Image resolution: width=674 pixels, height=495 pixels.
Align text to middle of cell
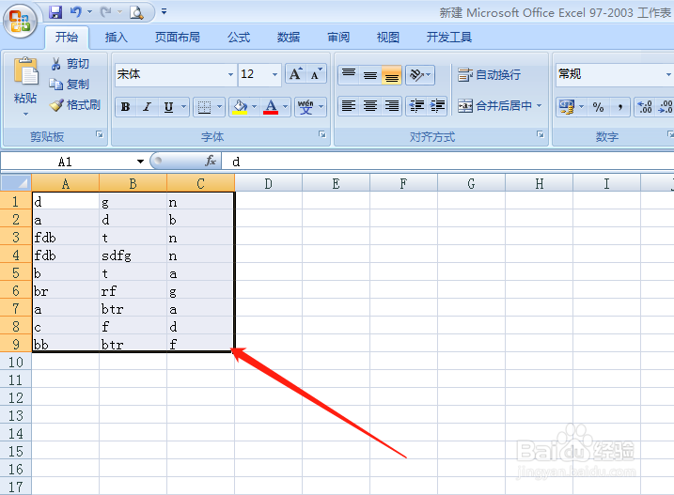tap(370, 75)
